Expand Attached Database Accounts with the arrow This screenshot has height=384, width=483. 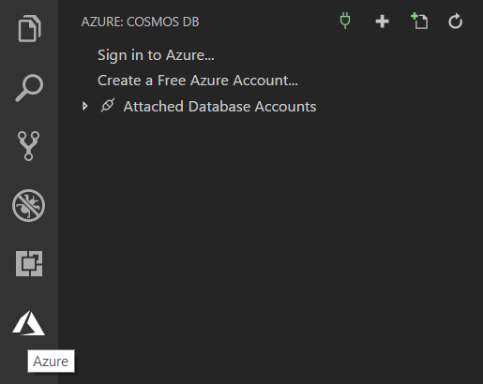(x=84, y=106)
